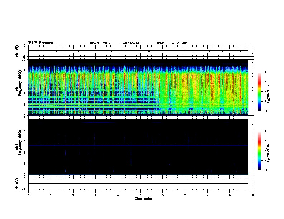
Task: Click the ch.1 color bar "-6" tick label
Action: 265,72
